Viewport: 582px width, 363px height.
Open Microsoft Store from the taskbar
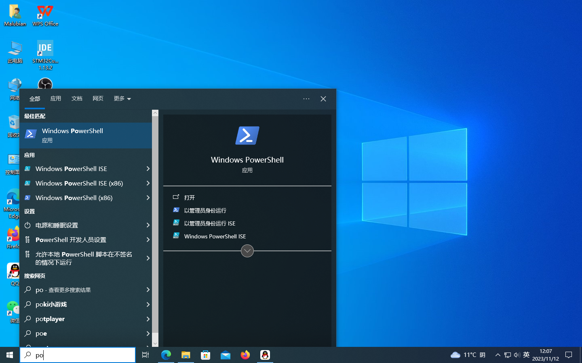[x=206, y=355]
